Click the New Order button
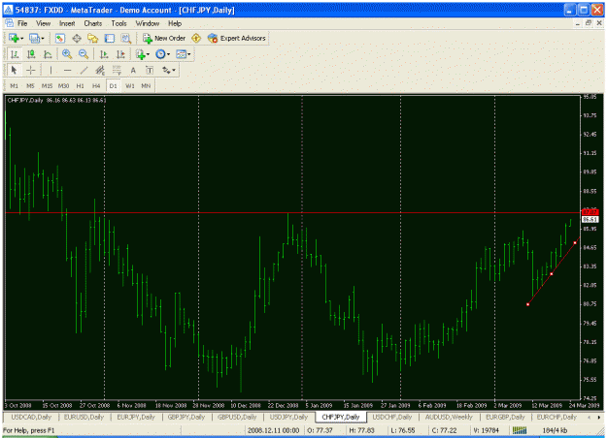Screen dimensions: 607x438 [x=164, y=38]
